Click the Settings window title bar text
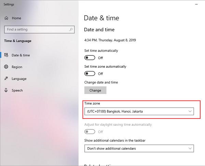This screenshot has height=166, width=205. pos(9,5)
